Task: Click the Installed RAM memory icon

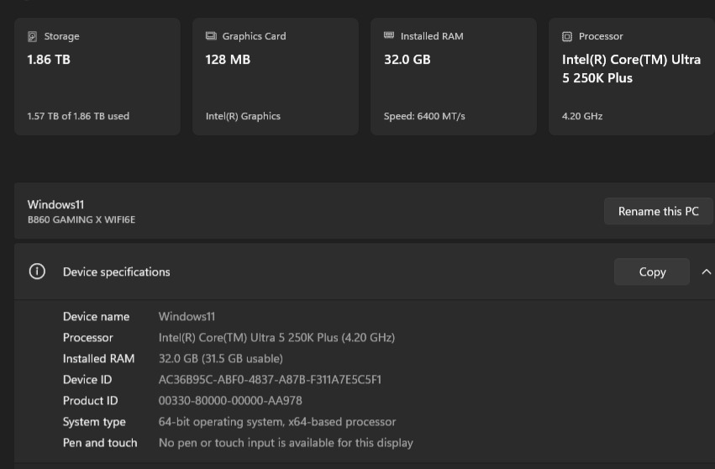Action: coord(389,35)
